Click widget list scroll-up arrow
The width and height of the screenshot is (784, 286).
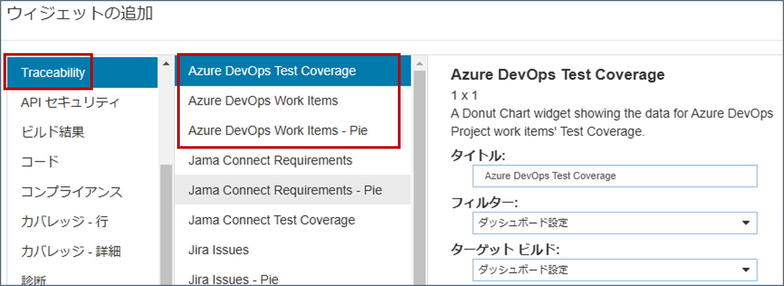[x=420, y=64]
